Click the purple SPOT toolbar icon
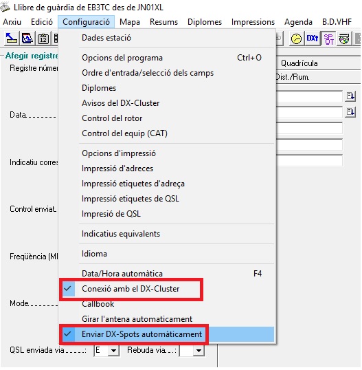The width and height of the screenshot is (362, 370). 328,39
